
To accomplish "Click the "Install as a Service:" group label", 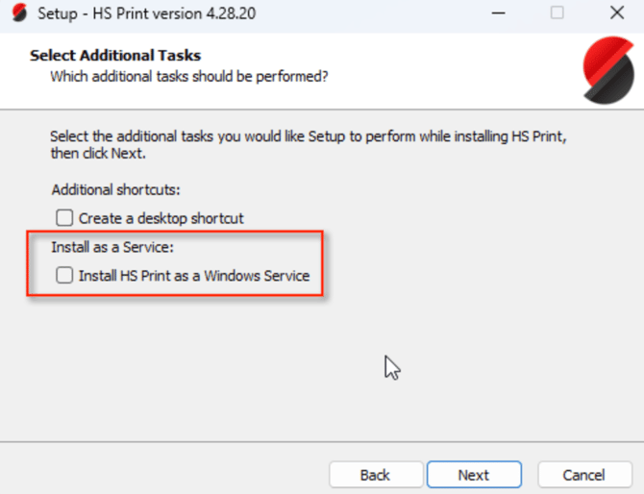I will (x=112, y=247).
